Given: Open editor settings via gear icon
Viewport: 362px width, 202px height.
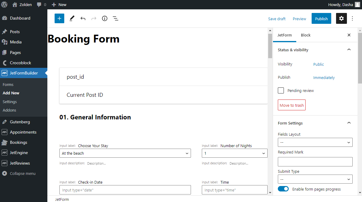Looking at the screenshot, I should tap(341, 18).
